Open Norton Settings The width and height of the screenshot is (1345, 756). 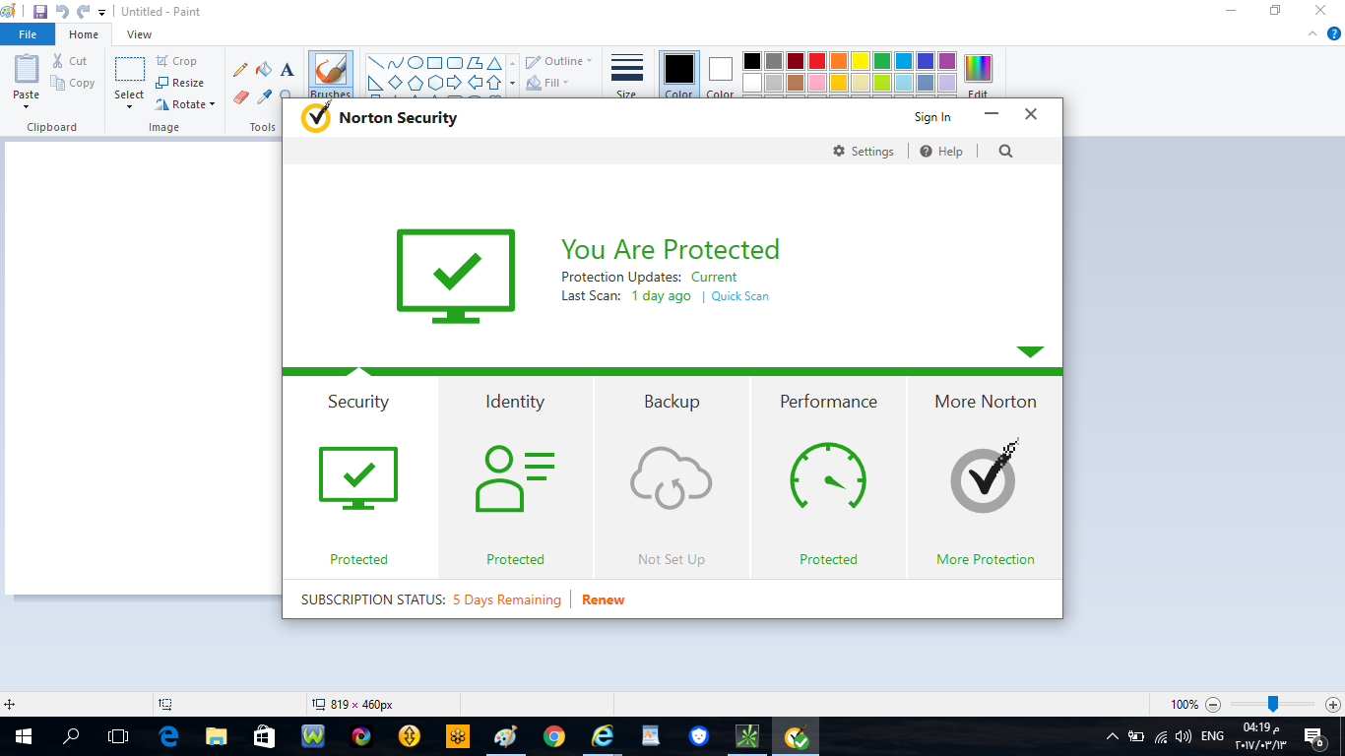863,151
